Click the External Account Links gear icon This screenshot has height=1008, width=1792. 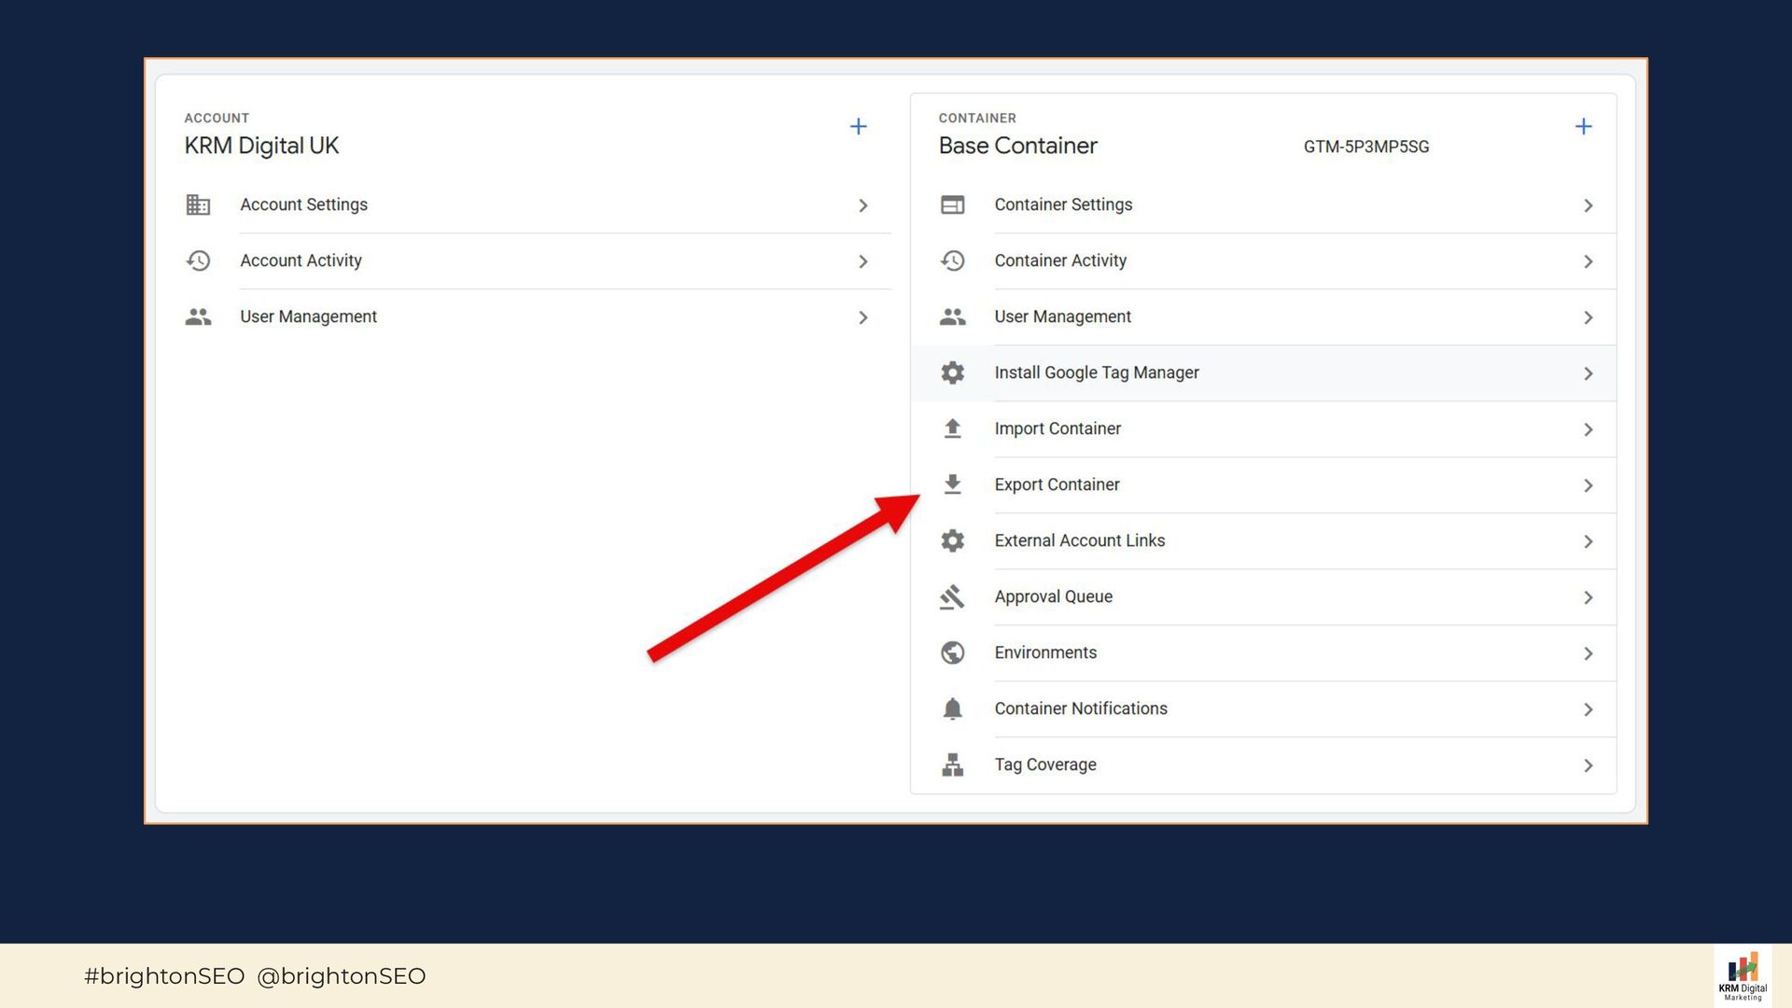pos(952,540)
